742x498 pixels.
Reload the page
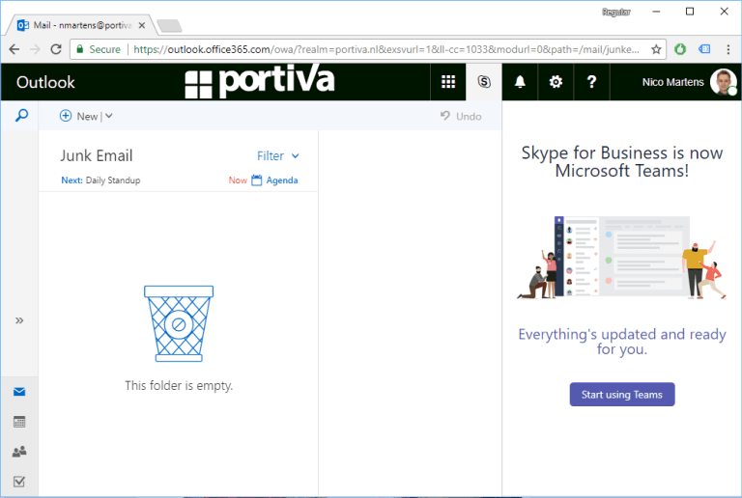pos(56,49)
